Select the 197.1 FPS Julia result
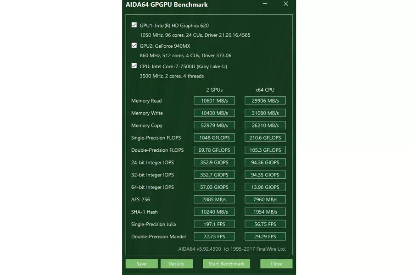Screen dimensions: 413x275 pyautogui.click(x=214, y=224)
